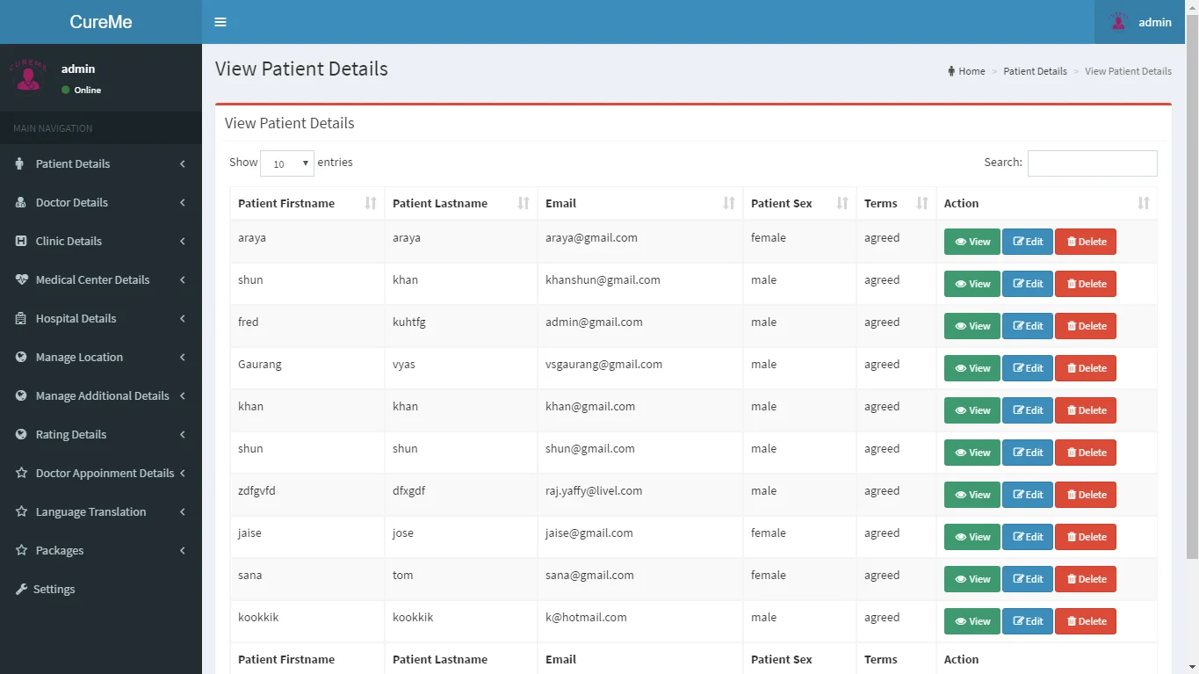Click the Medical Center Details heartbeat icon

[22, 279]
